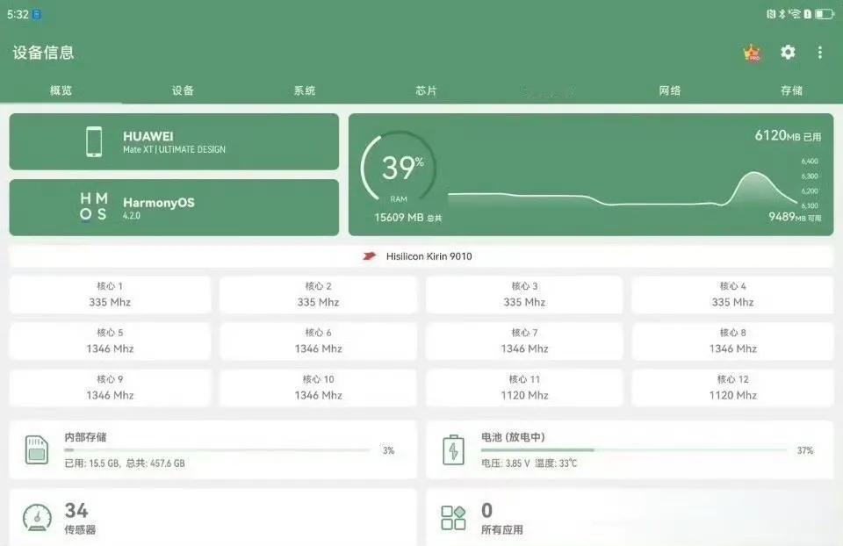Tap the Hisilicon red logo icon
843x546 pixels.
(369, 255)
